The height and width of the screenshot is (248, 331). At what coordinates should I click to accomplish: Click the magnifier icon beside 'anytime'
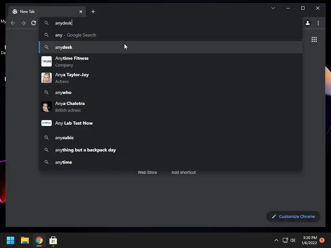(47, 162)
